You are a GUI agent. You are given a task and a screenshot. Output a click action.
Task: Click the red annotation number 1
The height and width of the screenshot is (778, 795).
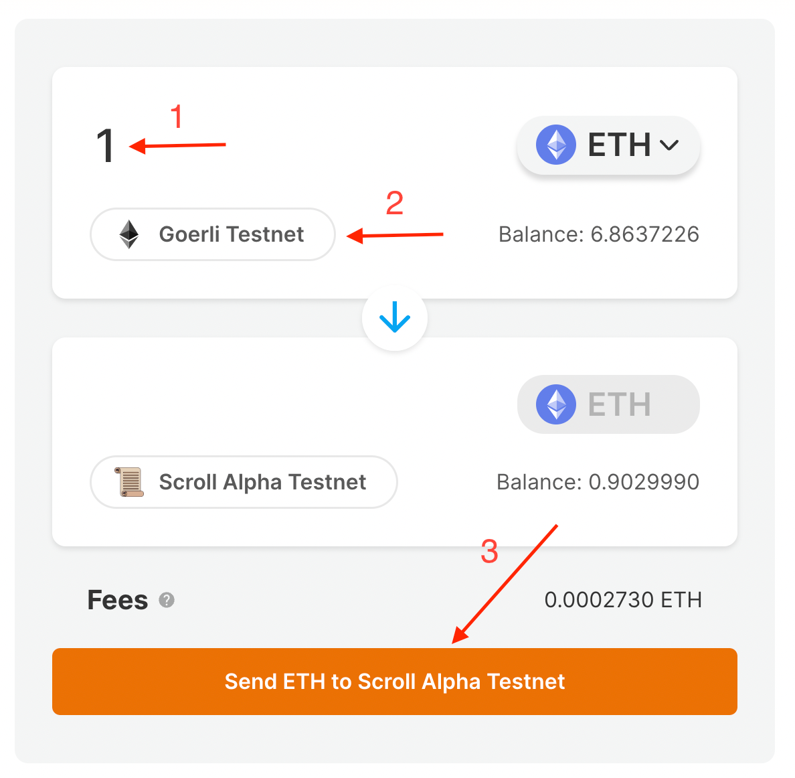pyautogui.click(x=177, y=116)
